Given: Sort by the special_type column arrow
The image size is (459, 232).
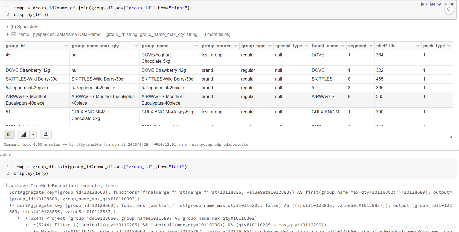Looking at the screenshot, I should [306, 46].
